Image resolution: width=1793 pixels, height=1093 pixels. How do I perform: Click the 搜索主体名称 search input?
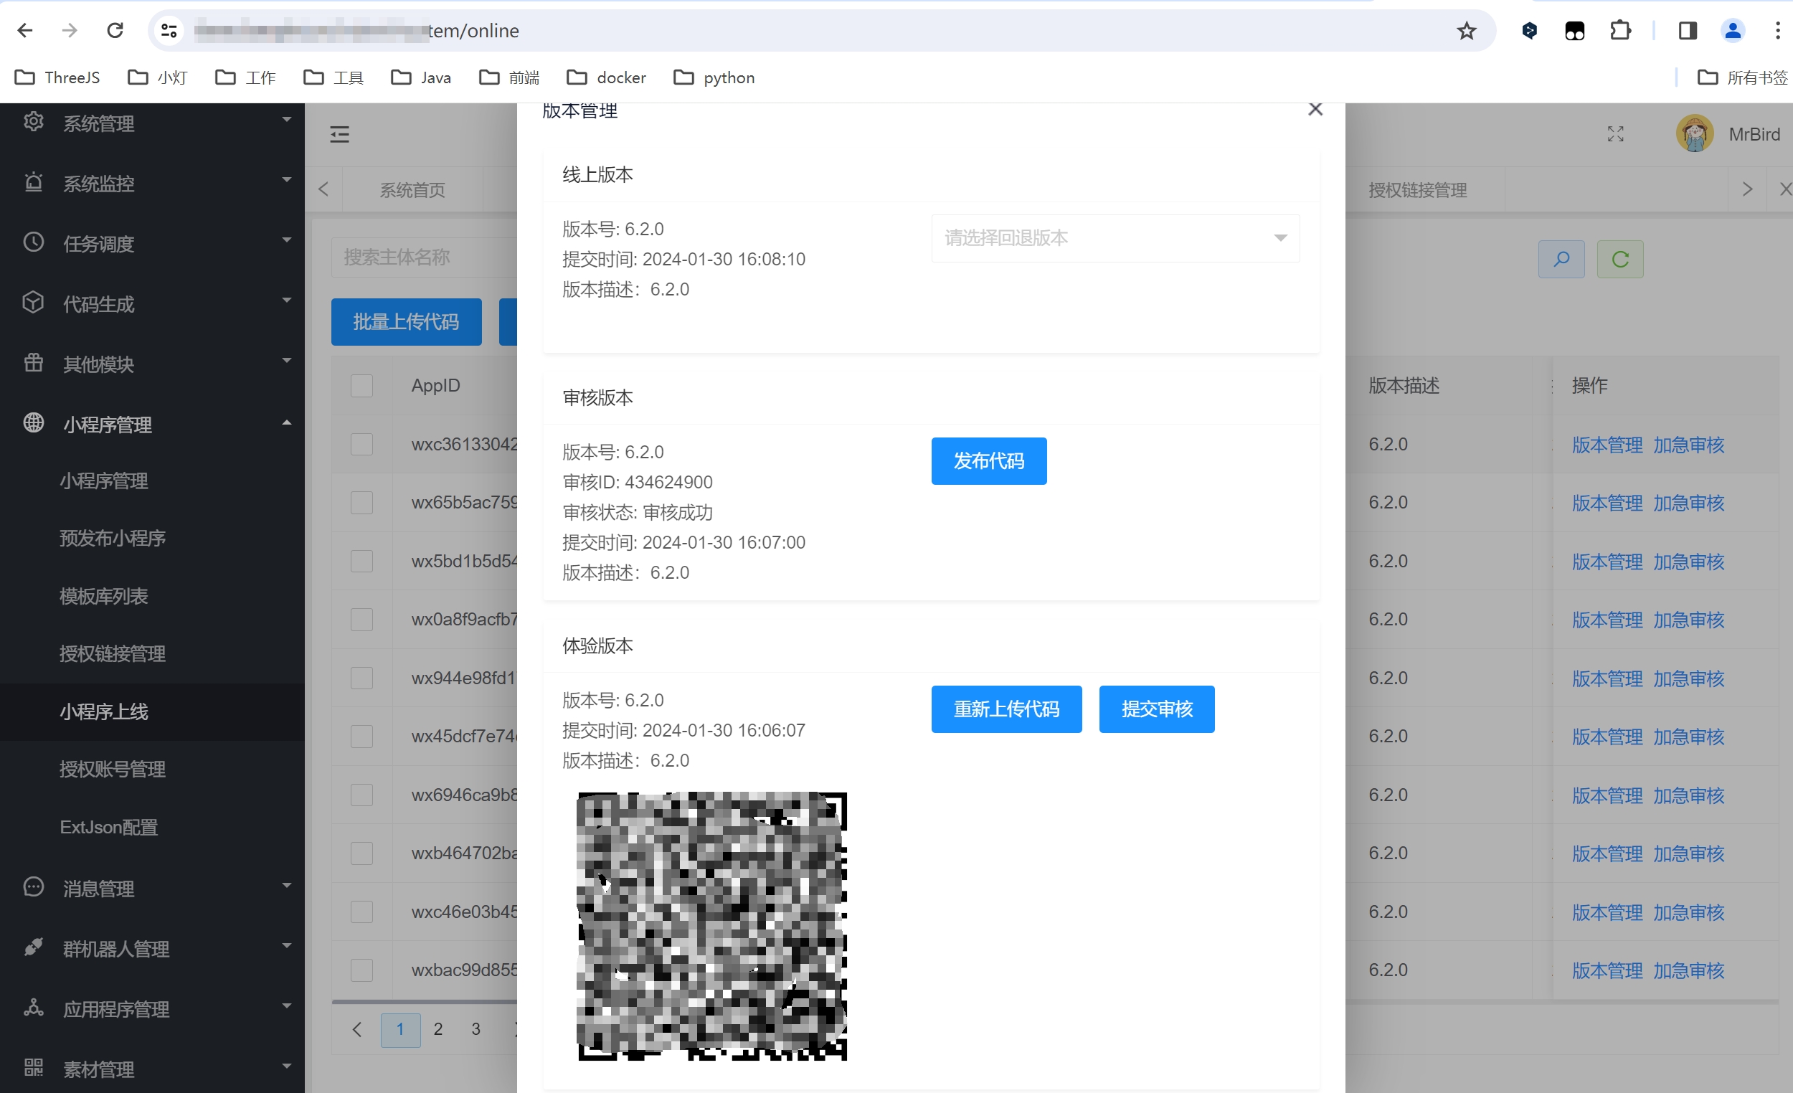tap(425, 257)
